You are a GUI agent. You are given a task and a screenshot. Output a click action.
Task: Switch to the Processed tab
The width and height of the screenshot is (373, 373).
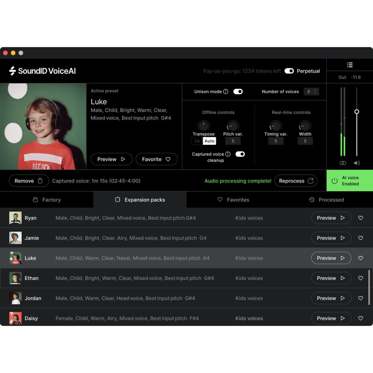pyautogui.click(x=326, y=200)
